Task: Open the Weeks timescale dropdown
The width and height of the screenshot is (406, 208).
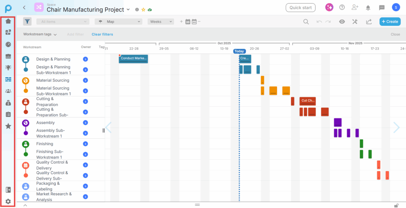Action: point(161,22)
